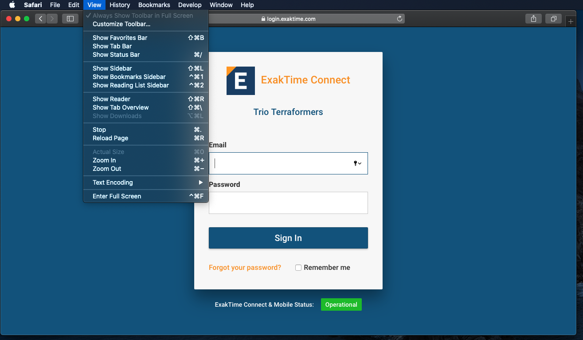Viewport: 583px width, 340px height.
Task: Open the Help menu
Action: click(x=247, y=5)
